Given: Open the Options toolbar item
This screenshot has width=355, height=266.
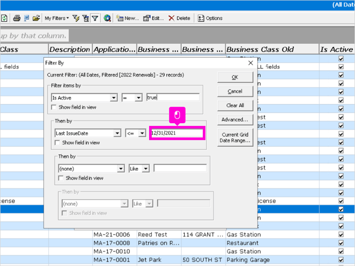Looking at the screenshot, I should [210, 18].
